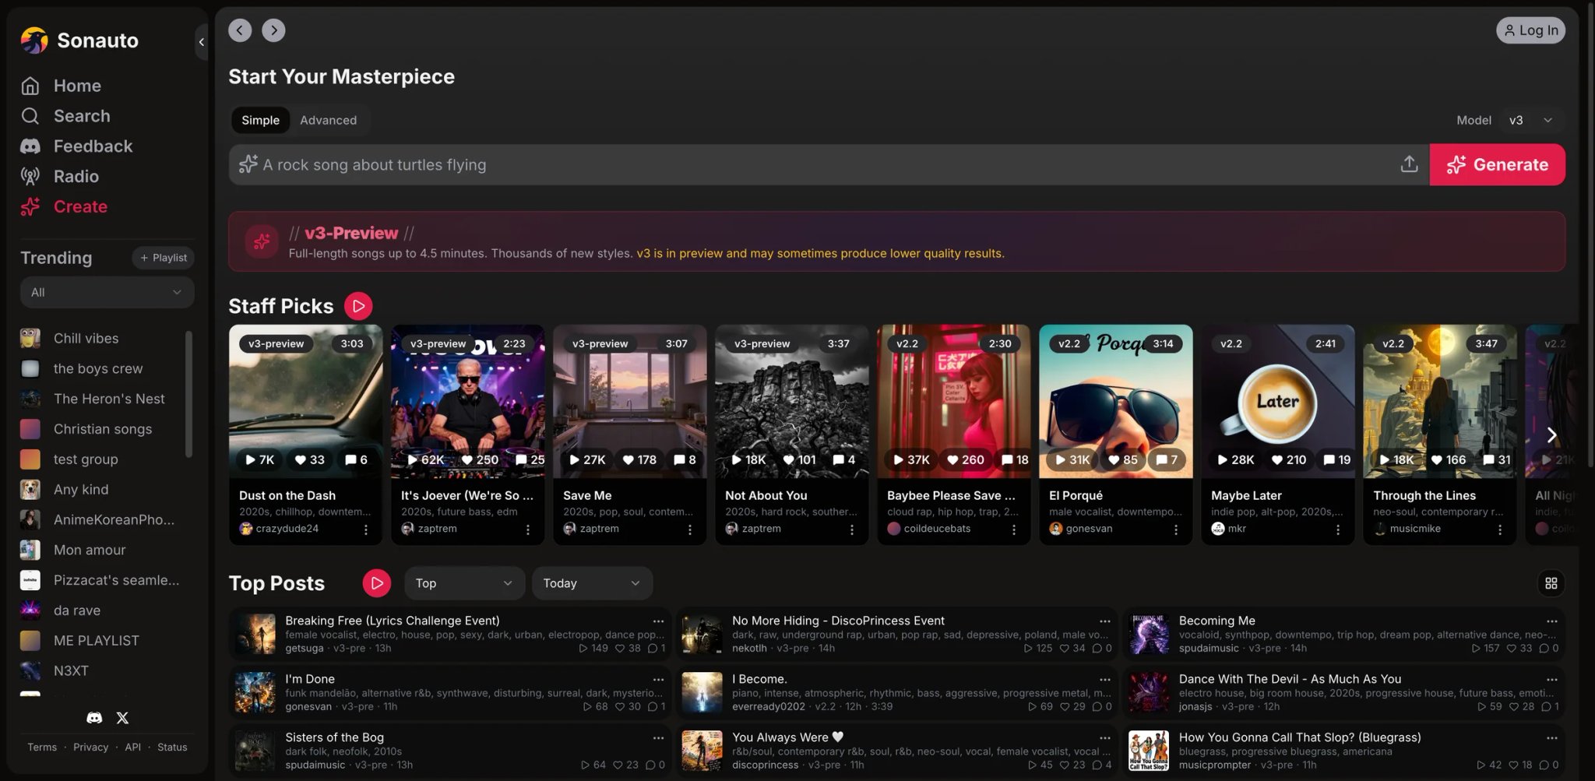The image size is (1595, 781).
Task: Open more options for Maybe Later card
Action: pos(1338,529)
